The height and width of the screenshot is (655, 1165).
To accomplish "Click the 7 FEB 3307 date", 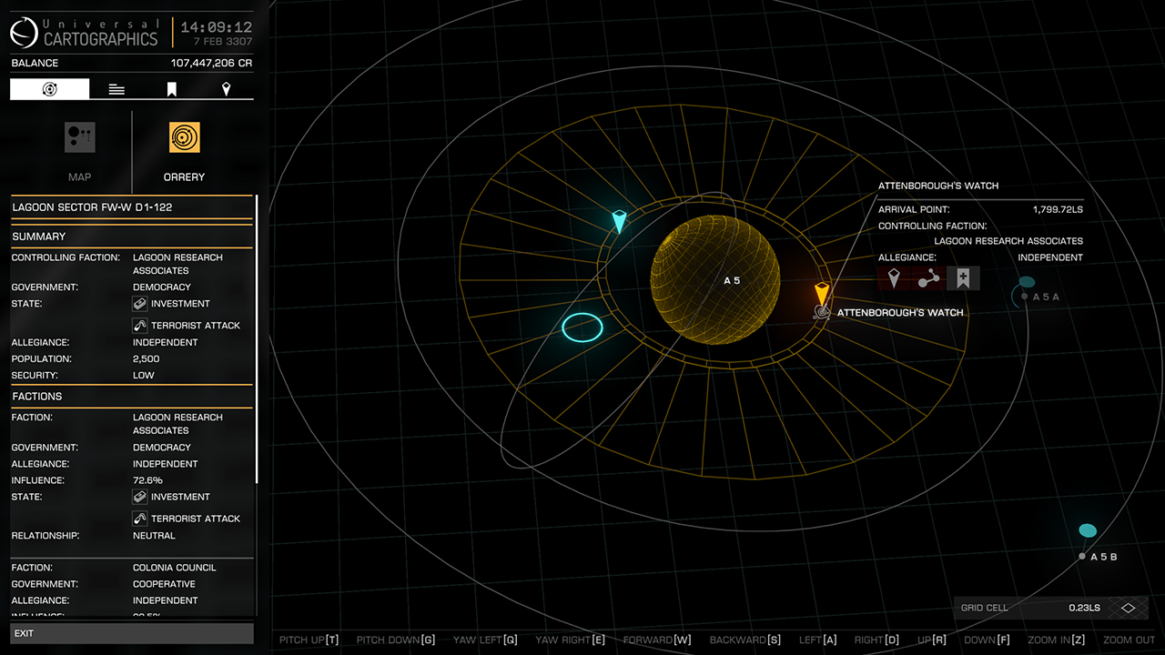I will (x=222, y=42).
